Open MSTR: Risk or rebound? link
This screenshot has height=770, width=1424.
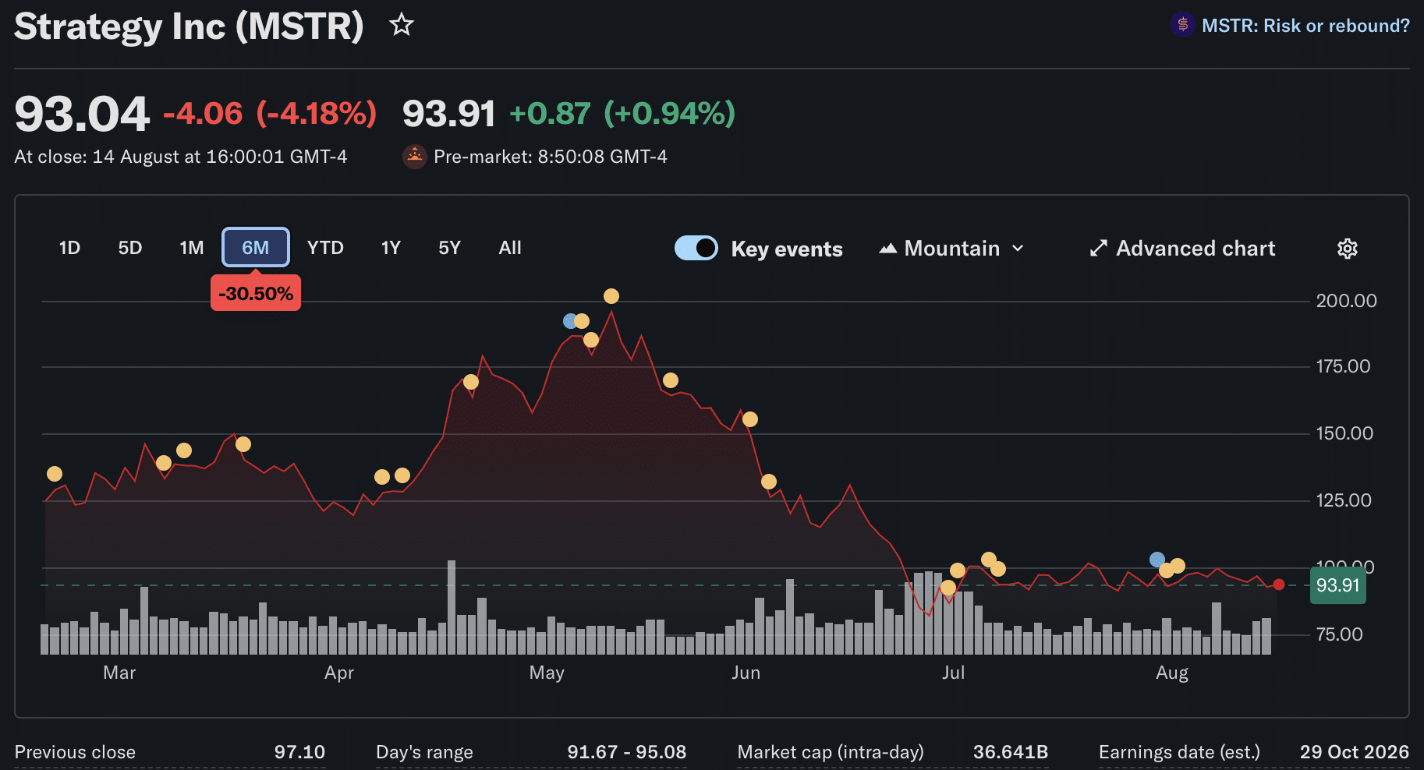pyautogui.click(x=1305, y=26)
